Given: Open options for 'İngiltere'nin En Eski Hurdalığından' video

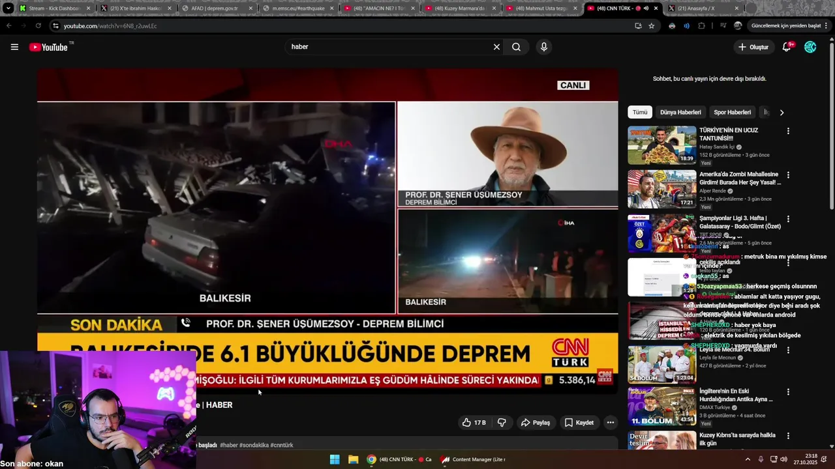Looking at the screenshot, I should tap(788, 392).
